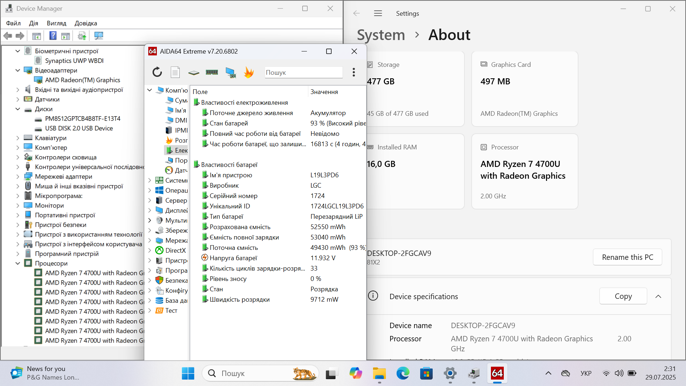The height and width of the screenshot is (386, 686).
Task: Open News for you widget
Action: click(45, 373)
